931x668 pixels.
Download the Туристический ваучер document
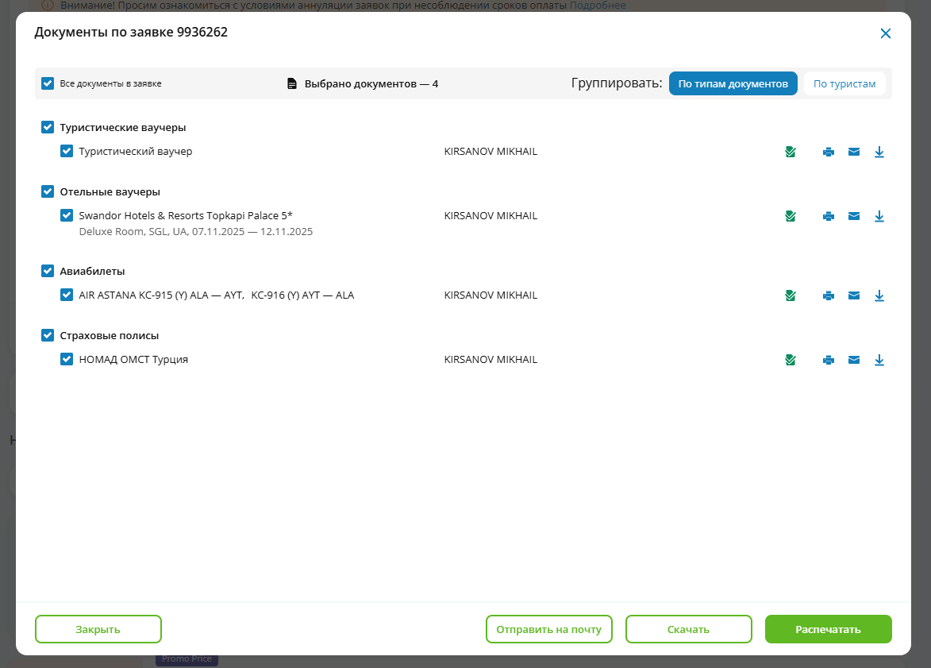click(x=879, y=152)
